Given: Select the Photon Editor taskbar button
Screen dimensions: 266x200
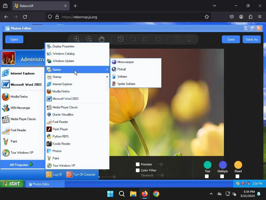Looking at the screenshot, I should 45,184.
